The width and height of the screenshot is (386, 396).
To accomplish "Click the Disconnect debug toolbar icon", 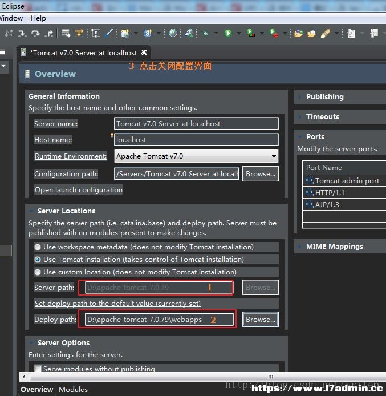I will [x=9, y=33].
